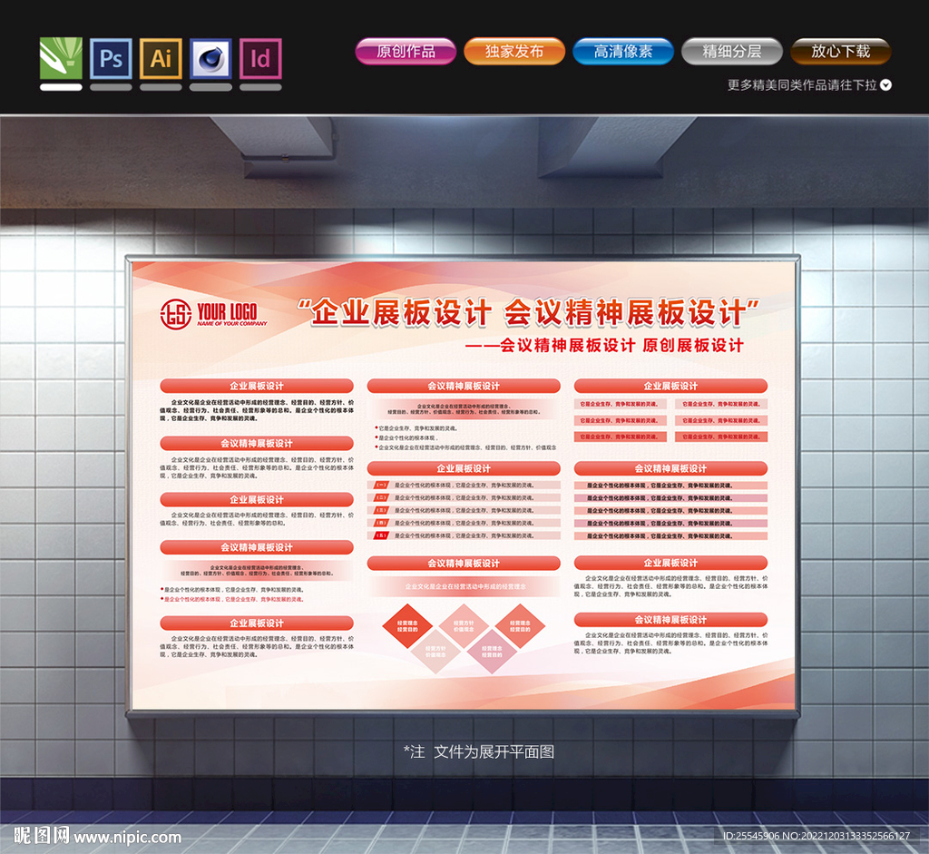This screenshot has width=929, height=854.
Task: Click the top-left column 企业展板设计 header bar
Action: 257,386
